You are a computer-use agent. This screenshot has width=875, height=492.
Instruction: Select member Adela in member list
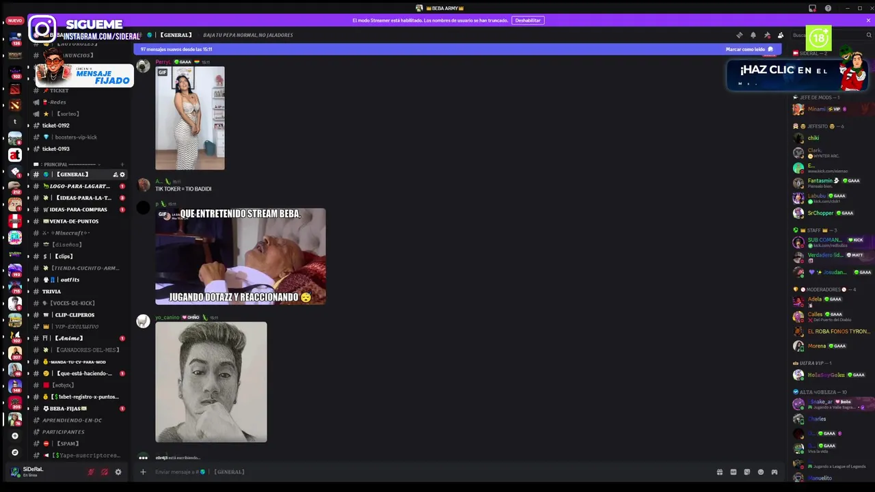click(x=831, y=301)
